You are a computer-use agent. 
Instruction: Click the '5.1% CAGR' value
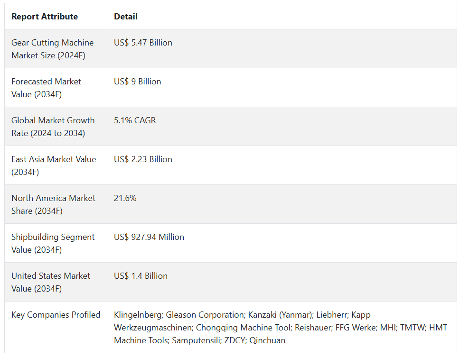point(135,120)
